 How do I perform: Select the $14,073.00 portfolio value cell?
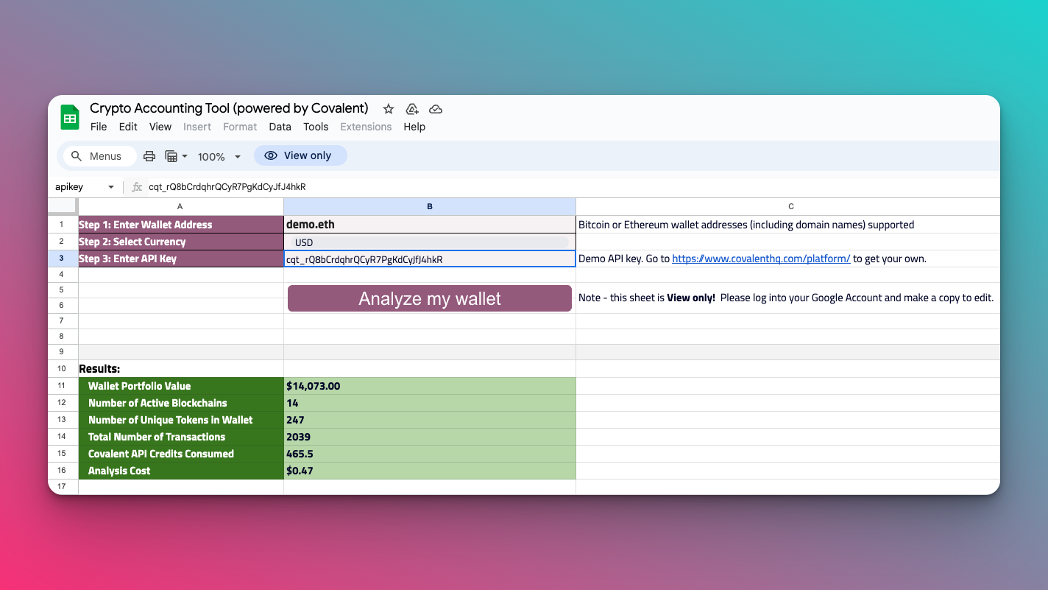pos(430,386)
